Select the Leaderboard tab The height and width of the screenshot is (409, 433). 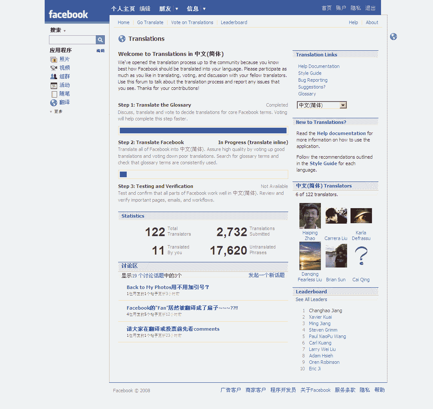click(x=234, y=22)
